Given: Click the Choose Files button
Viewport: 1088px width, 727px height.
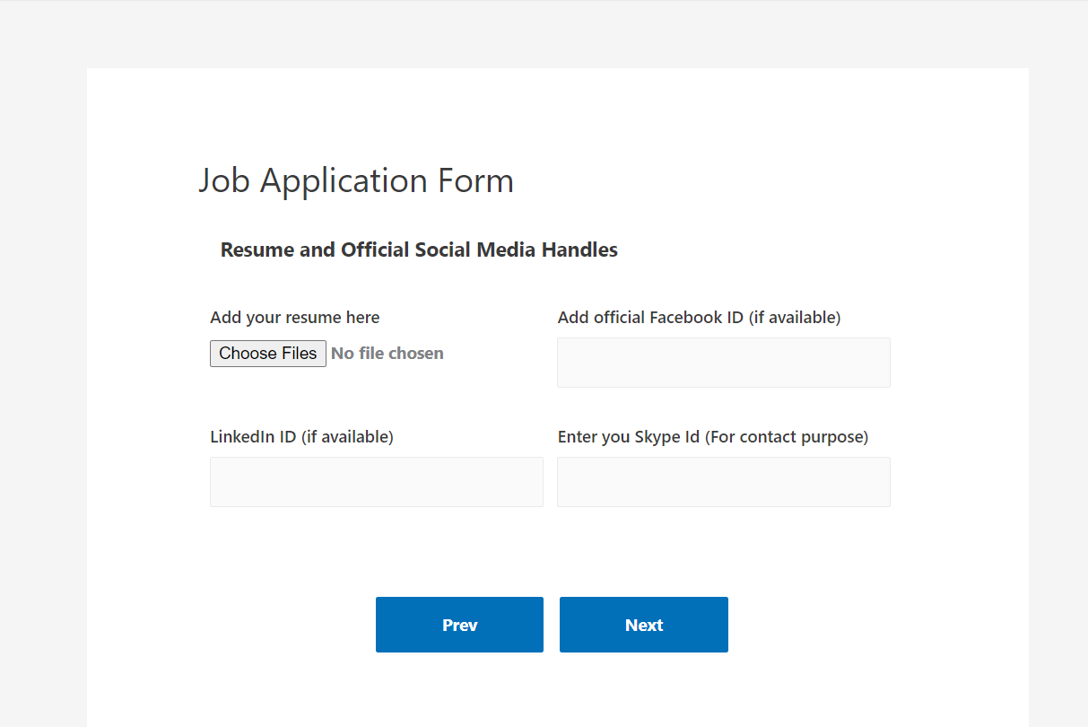Looking at the screenshot, I should pos(268,354).
